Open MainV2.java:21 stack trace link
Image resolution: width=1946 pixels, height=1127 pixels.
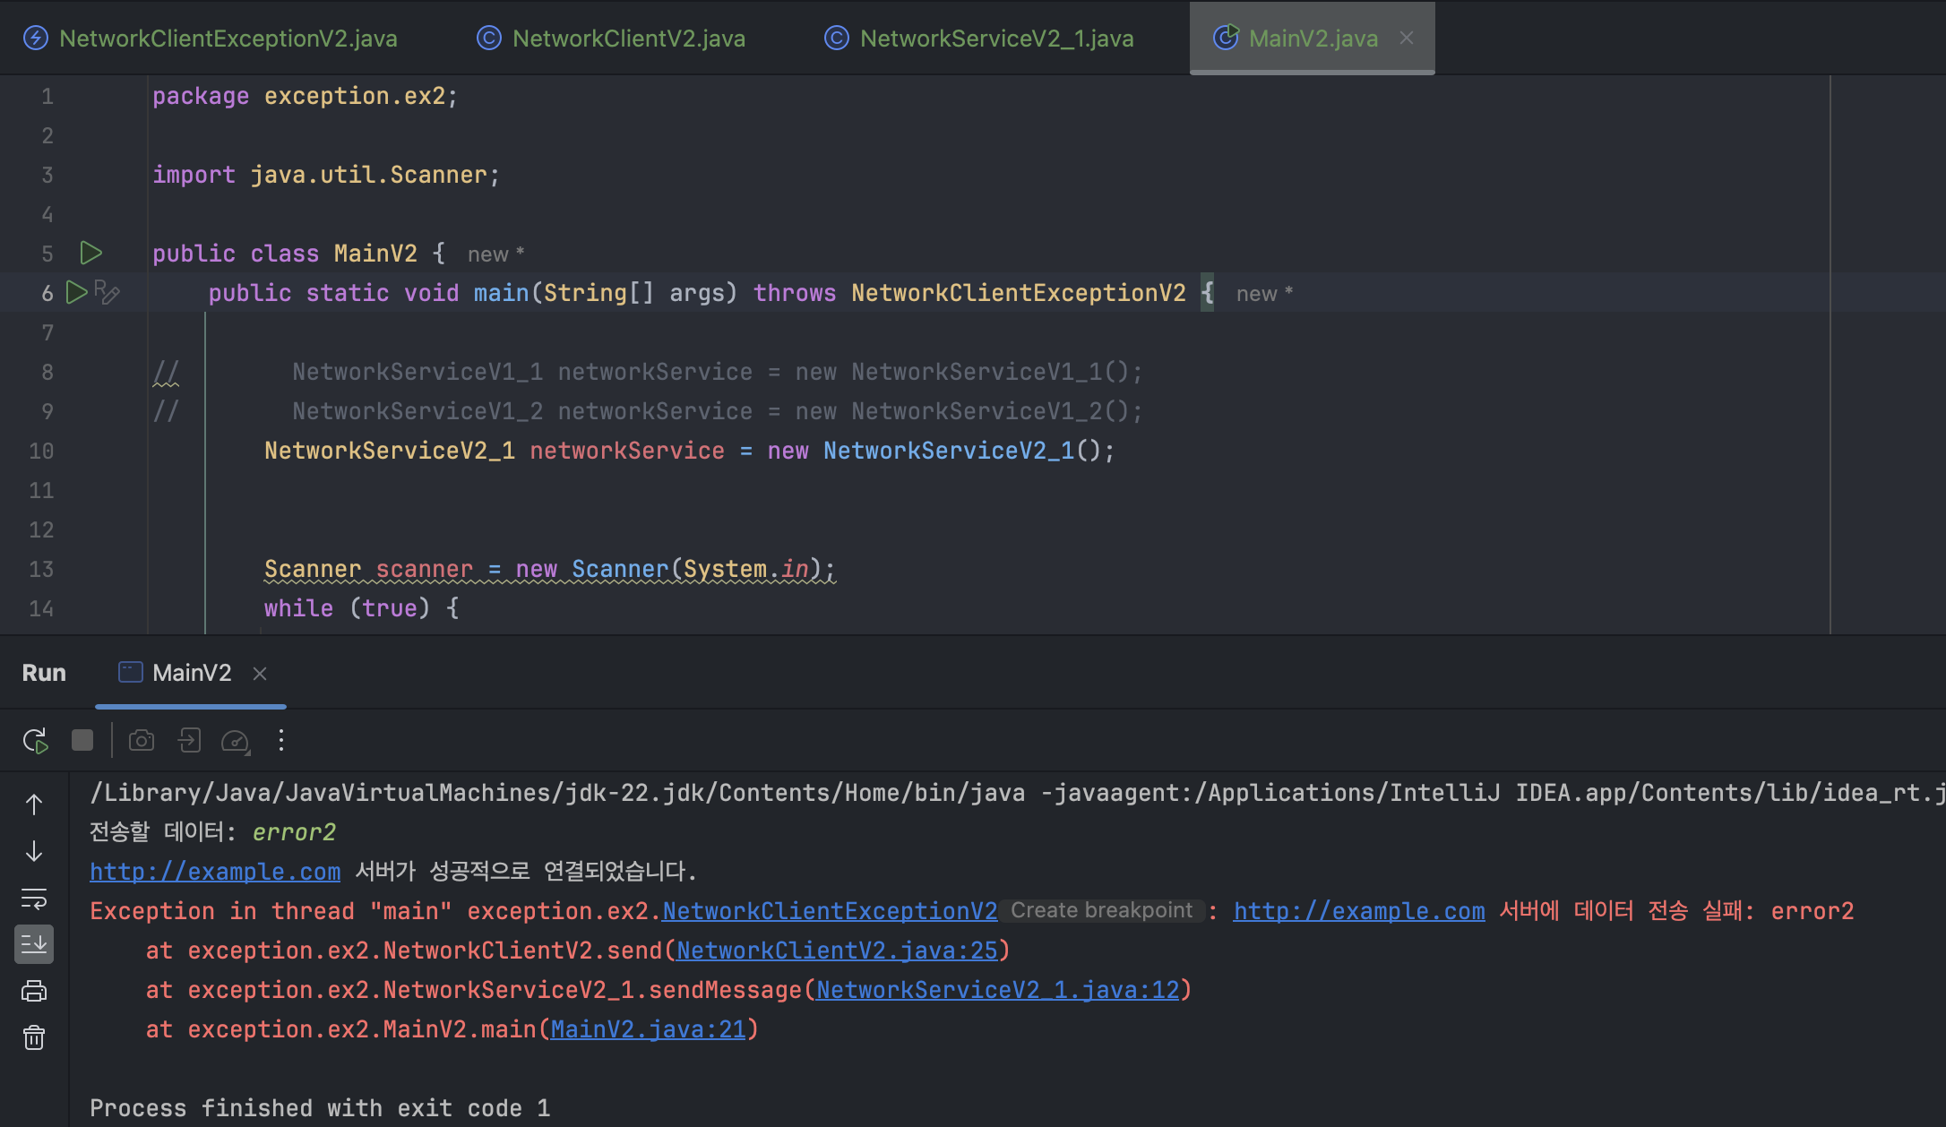click(x=648, y=1029)
